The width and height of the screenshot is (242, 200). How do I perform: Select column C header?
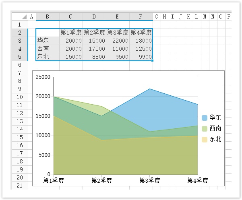click(x=71, y=16)
